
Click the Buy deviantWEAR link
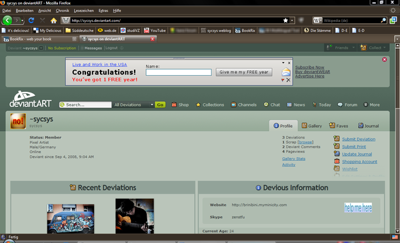click(313, 72)
